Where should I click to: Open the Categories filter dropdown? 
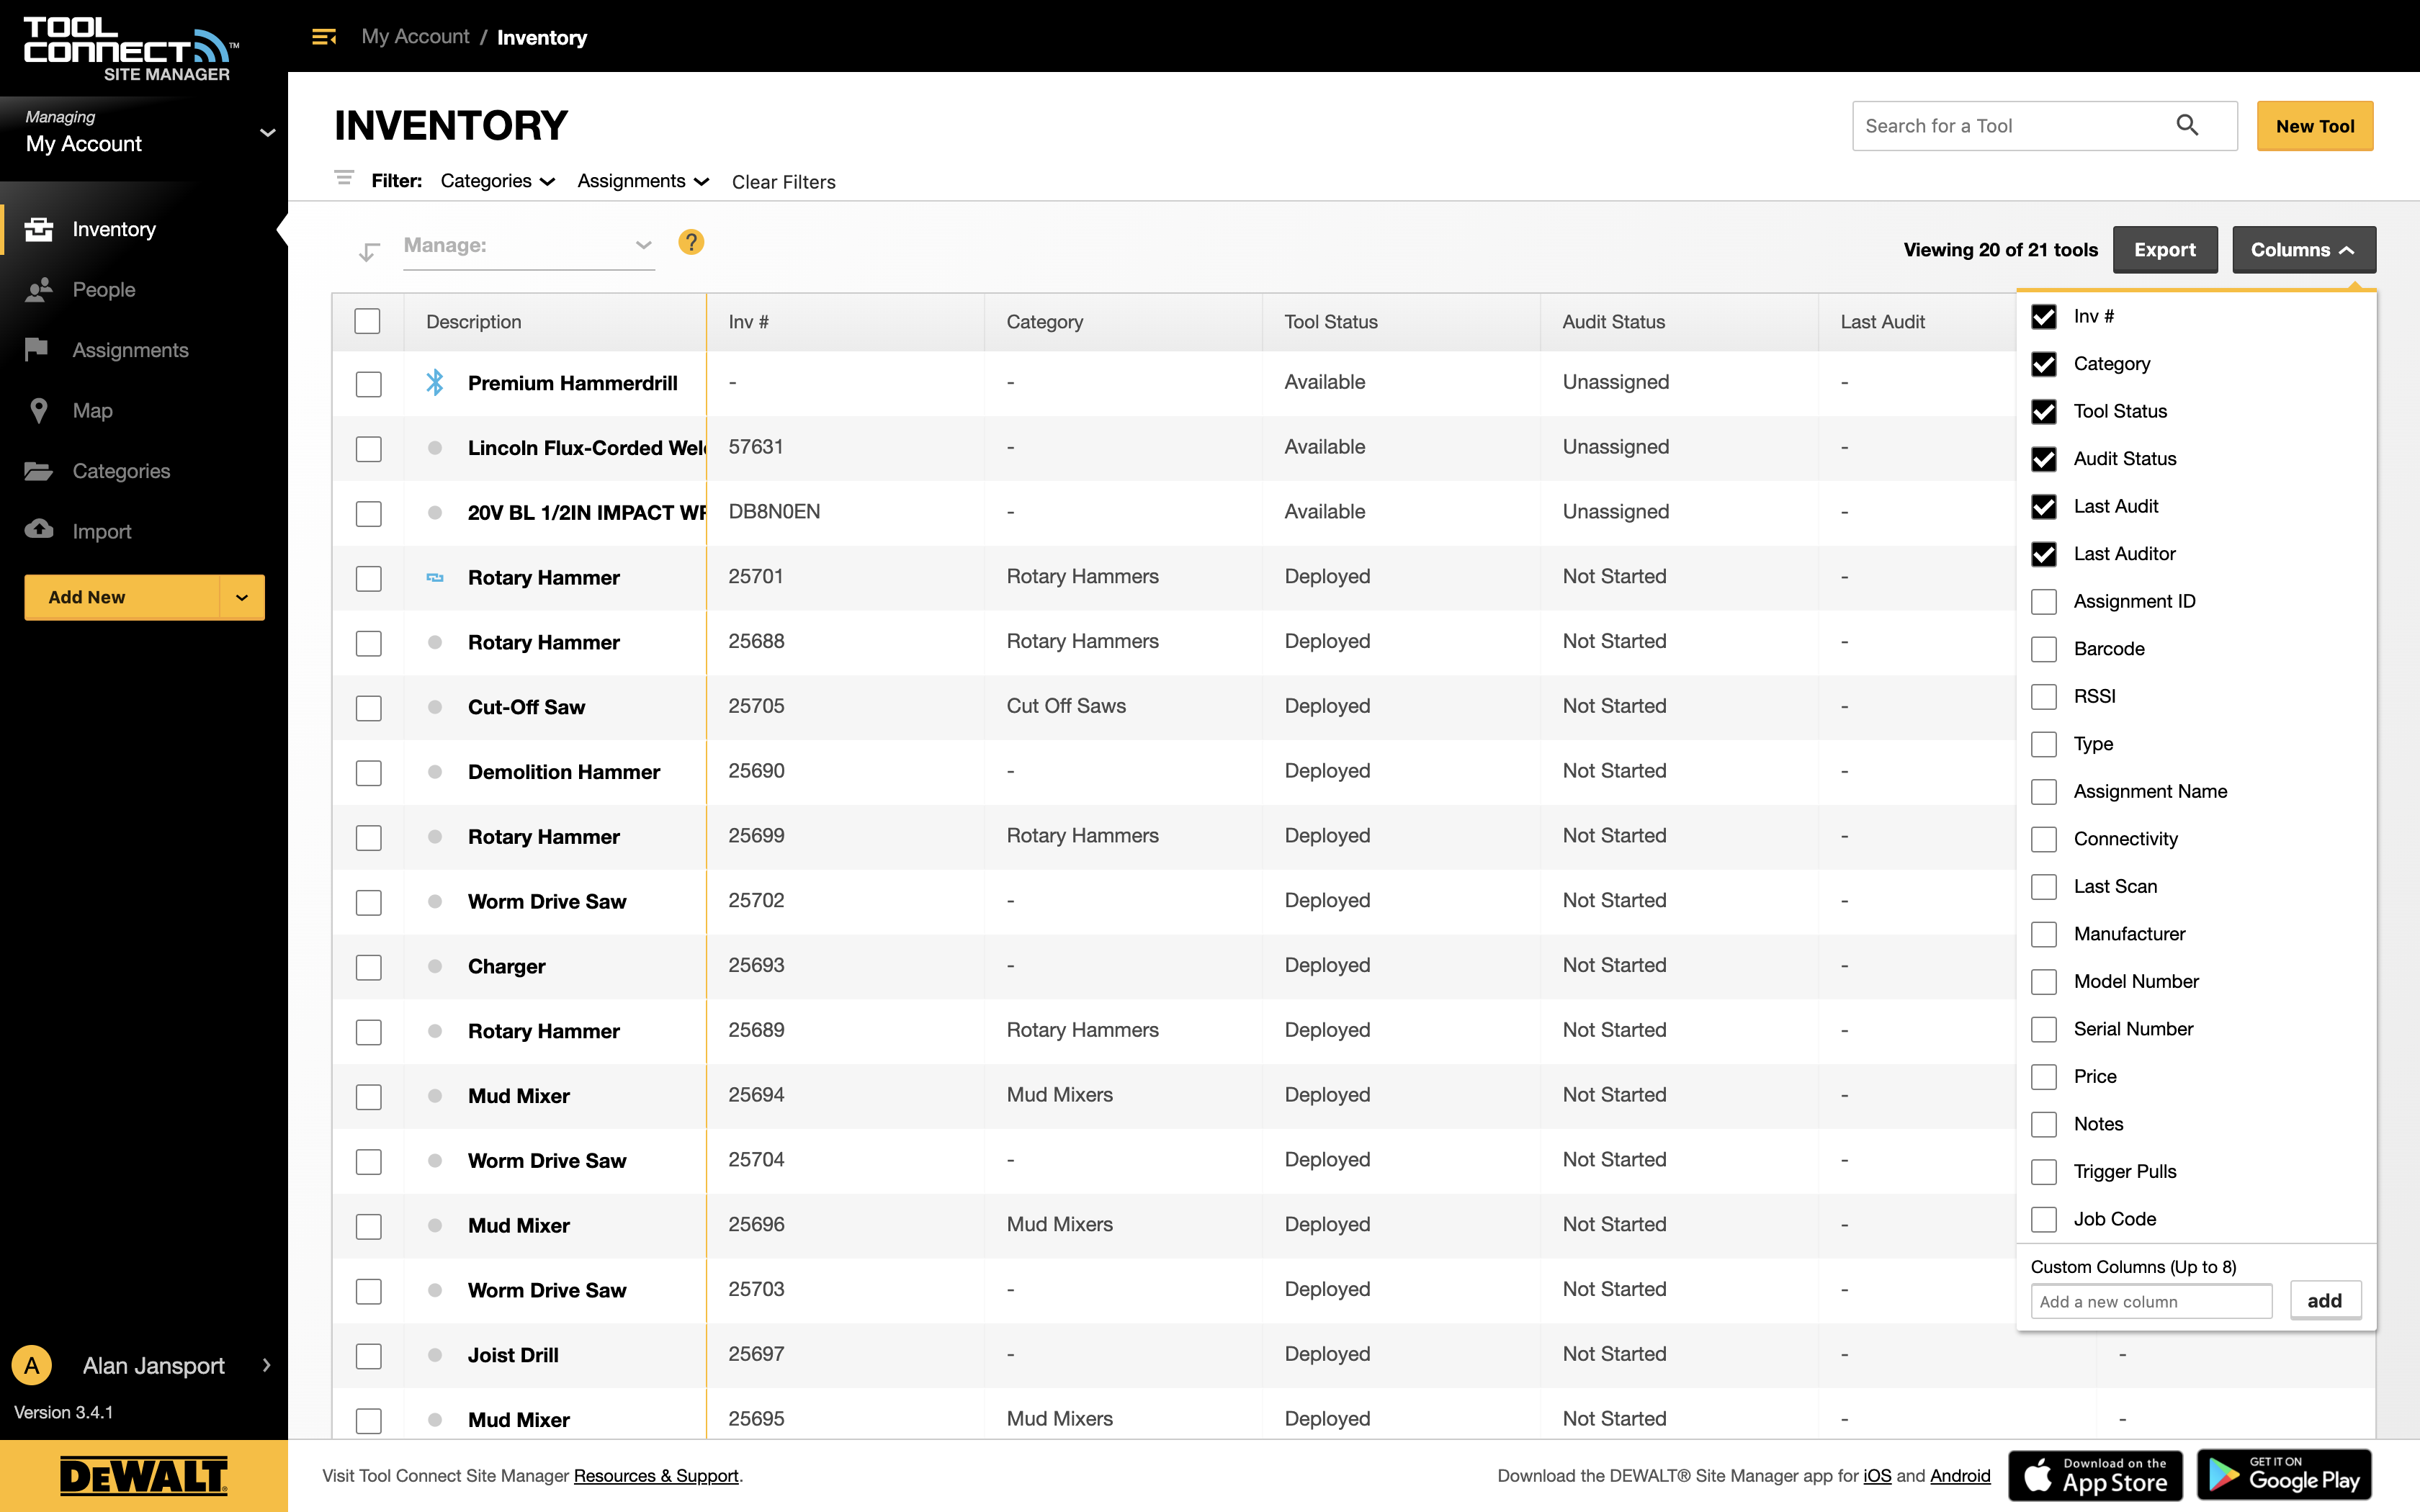pos(497,181)
